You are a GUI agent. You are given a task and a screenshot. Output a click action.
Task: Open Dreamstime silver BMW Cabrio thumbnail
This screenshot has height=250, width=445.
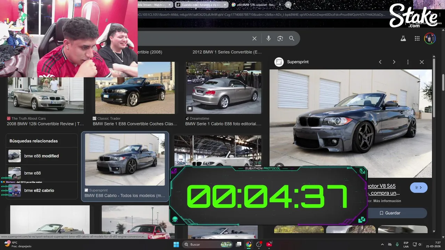point(224,88)
